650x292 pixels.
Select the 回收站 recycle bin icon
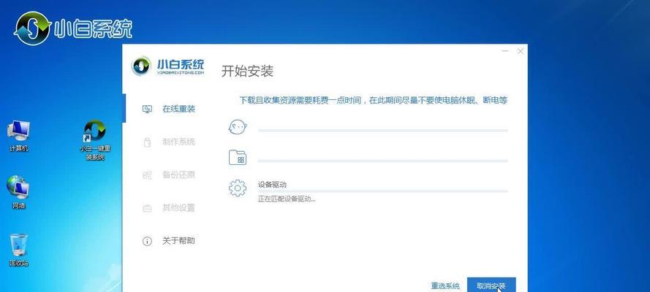pyautogui.click(x=19, y=250)
